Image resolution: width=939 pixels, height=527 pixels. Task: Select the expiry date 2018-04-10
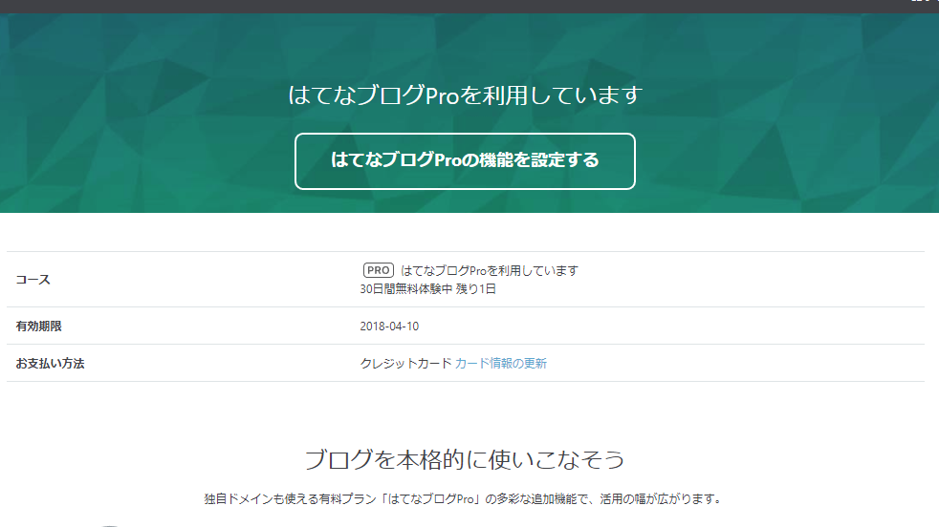pyautogui.click(x=389, y=326)
